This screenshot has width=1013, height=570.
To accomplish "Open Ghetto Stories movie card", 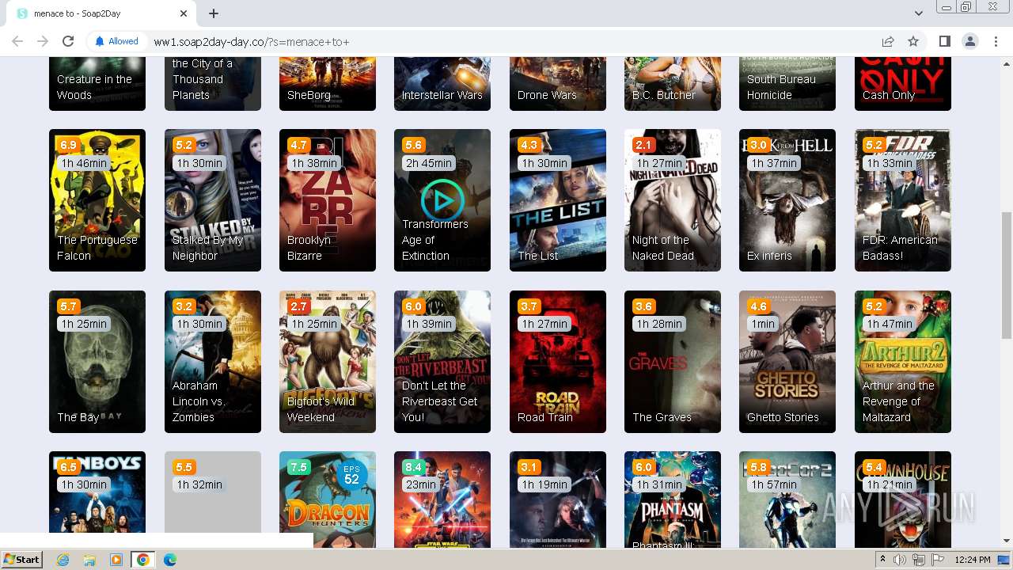I will pyautogui.click(x=787, y=362).
